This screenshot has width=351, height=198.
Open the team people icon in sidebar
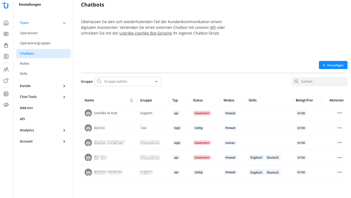[x=6, y=70]
